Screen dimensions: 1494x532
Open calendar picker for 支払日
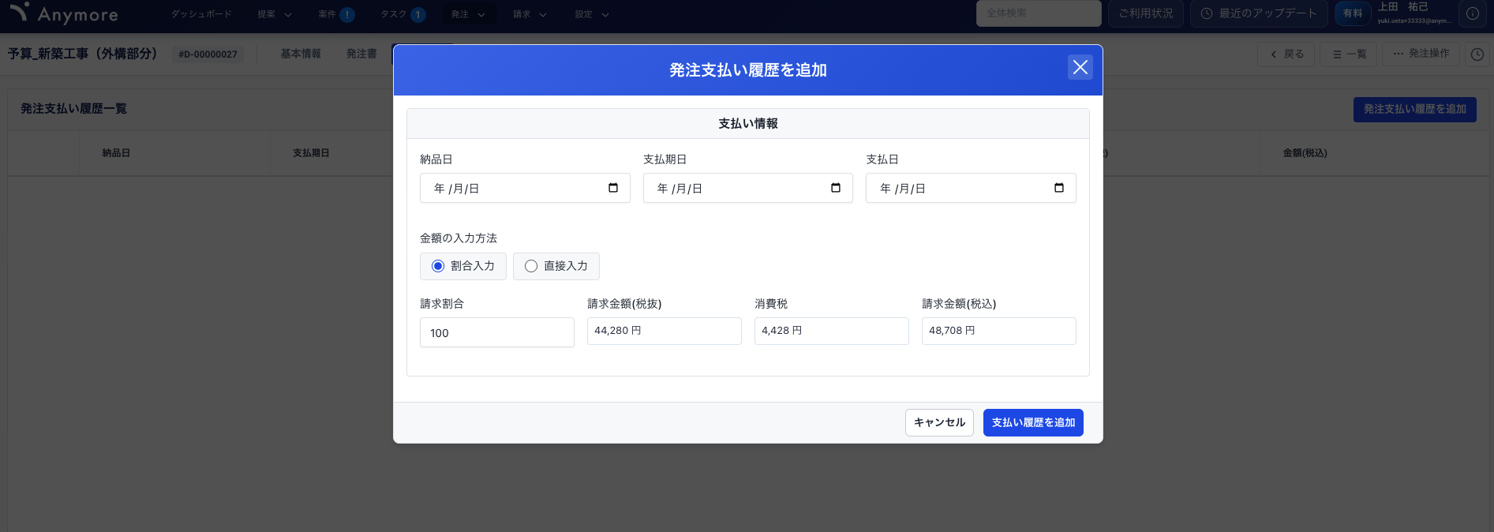[x=1059, y=188]
